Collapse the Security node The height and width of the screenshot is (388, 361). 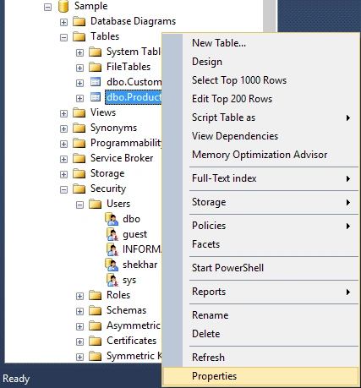pos(64,189)
